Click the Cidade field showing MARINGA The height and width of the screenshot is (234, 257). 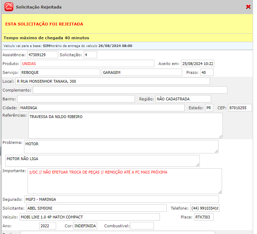[102, 108]
